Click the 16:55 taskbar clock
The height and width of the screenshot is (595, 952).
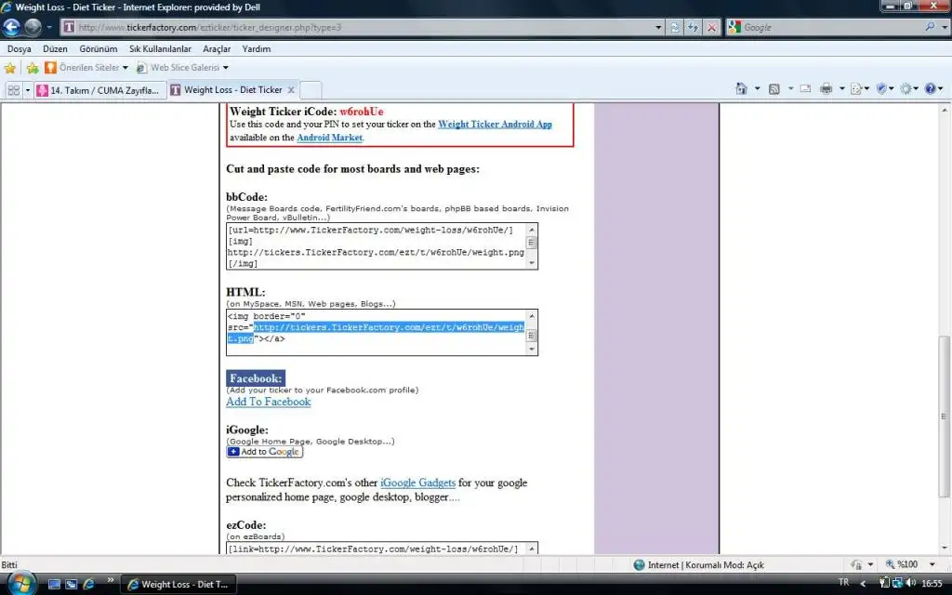click(x=932, y=584)
